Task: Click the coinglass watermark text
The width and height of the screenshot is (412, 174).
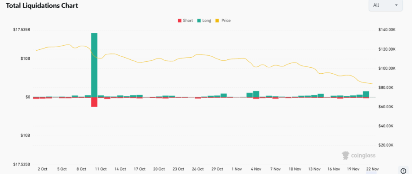Action: 364,156
